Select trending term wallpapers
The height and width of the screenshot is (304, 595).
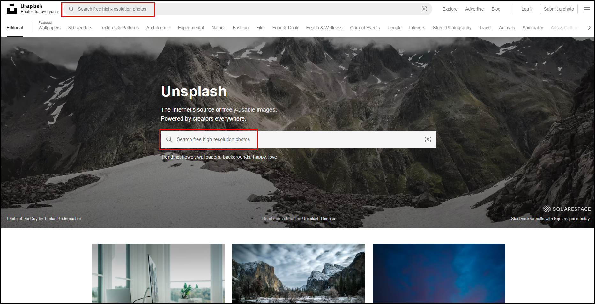(209, 157)
